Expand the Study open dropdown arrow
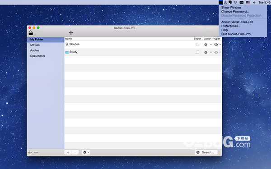The width and height of the screenshot is (271, 169). point(220,52)
